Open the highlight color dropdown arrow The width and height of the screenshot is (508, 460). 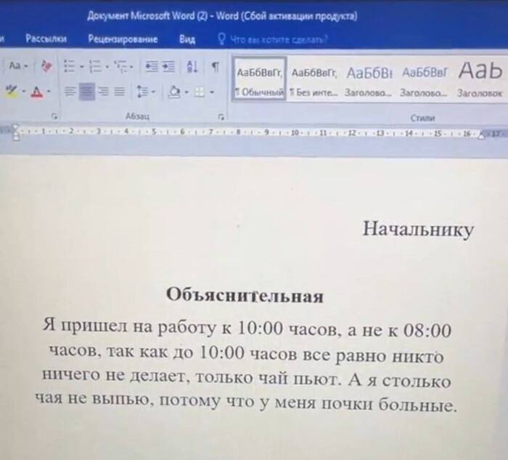pos(24,92)
